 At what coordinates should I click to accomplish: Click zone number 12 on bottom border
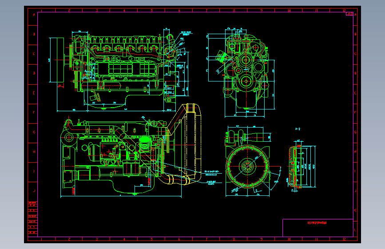coord(344,239)
